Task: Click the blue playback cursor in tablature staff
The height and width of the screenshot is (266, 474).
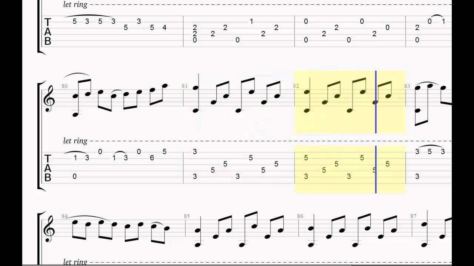Action: tap(376, 170)
